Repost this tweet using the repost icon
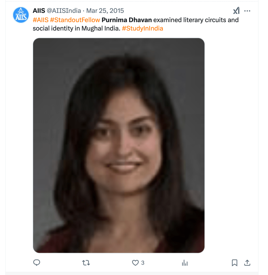 click(x=86, y=263)
